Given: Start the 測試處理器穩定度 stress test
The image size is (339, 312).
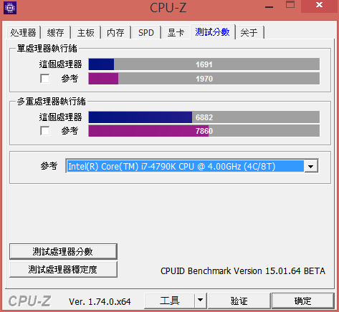Looking at the screenshot, I should (x=63, y=269).
